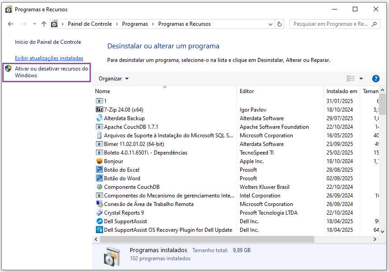This screenshot has width=389, height=272.
Task: Change the view layout icon
Action: [351, 79]
